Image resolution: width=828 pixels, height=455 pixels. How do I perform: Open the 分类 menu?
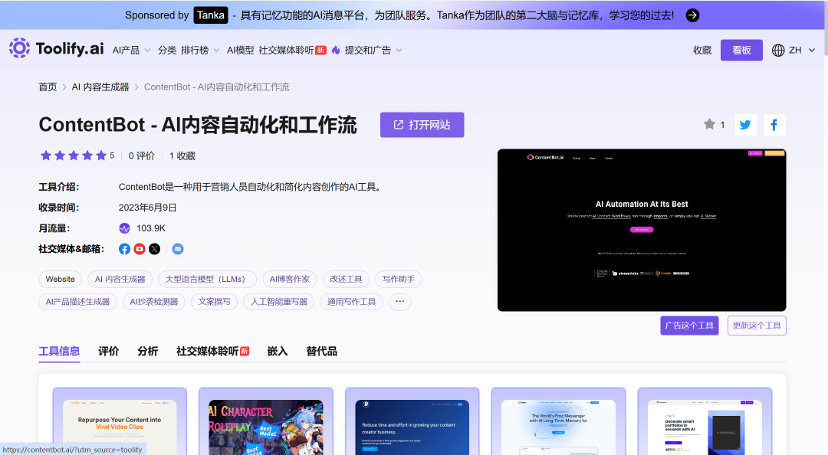point(167,50)
